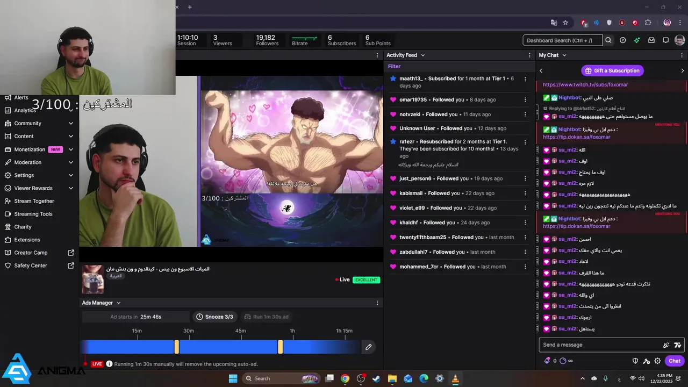688x387 pixels.
Task: Click the first yellow ad marker on timeline
Action: point(177,347)
